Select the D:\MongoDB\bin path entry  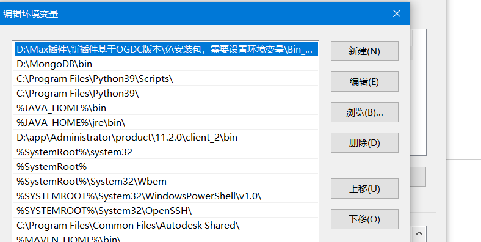pos(165,64)
